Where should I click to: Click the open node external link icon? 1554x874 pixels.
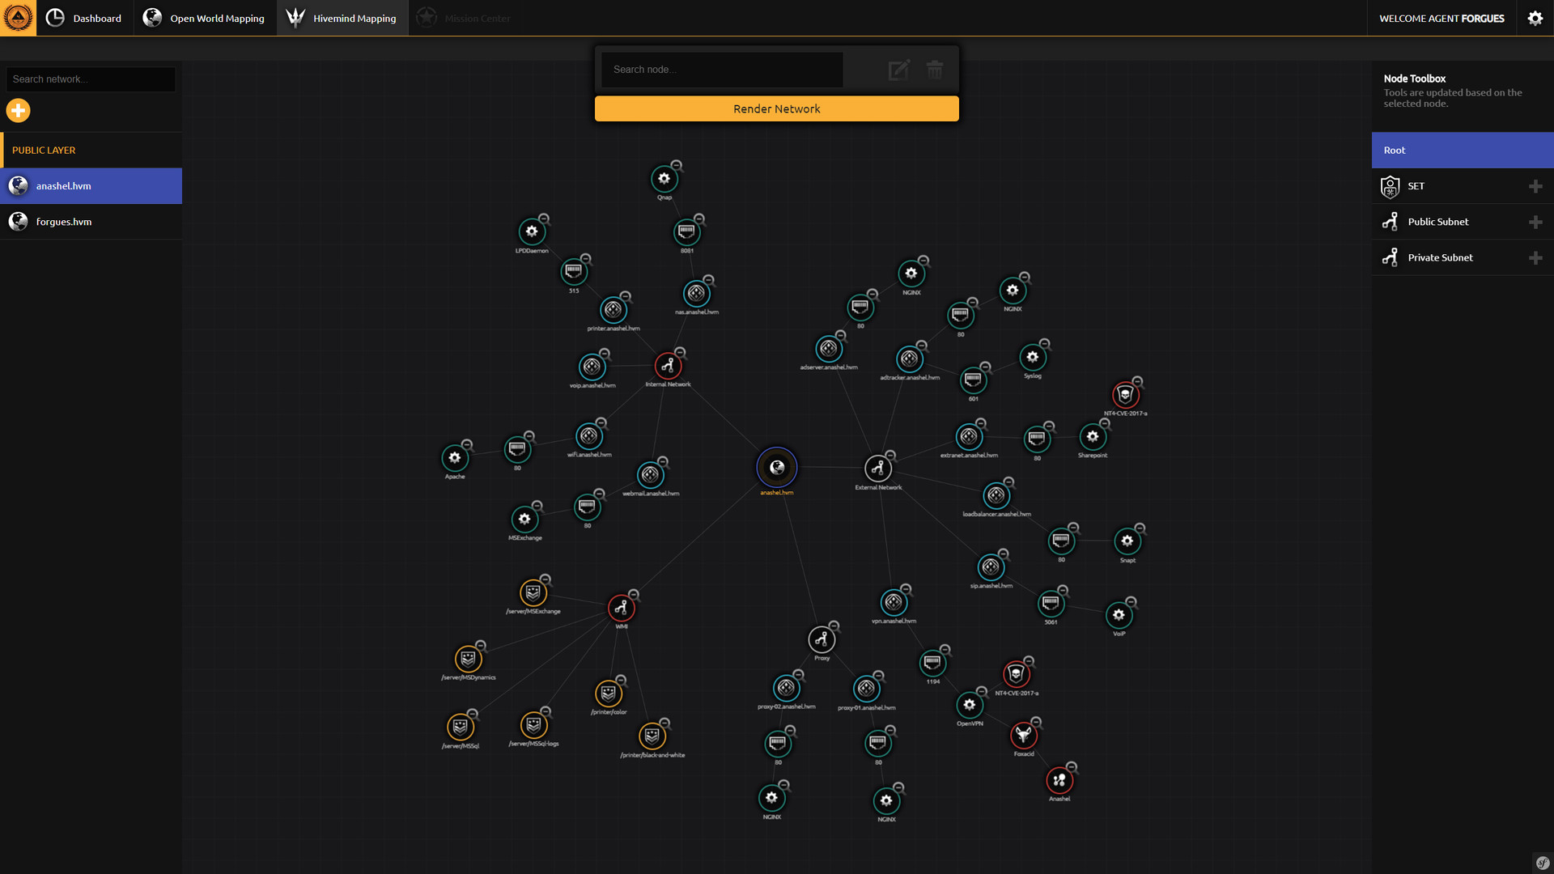tap(898, 68)
